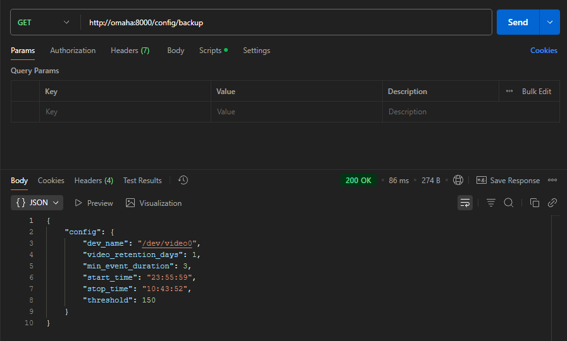567x341 pixels.
Task: Open the Cookies link
Action: coord(544,51)
